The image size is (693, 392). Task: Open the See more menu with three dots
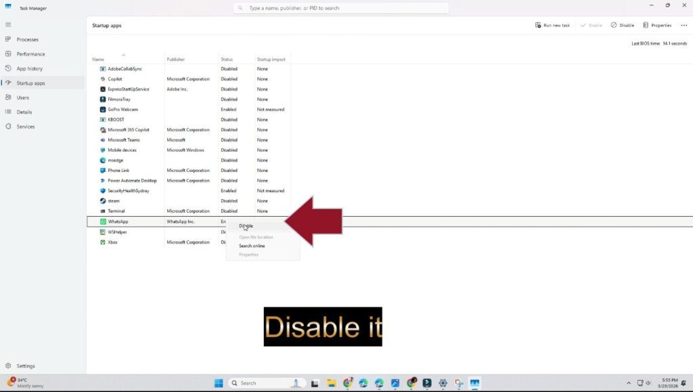[x=682, y=25]
